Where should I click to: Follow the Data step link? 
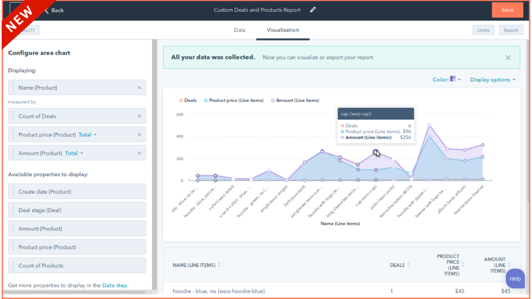(114, 285)
